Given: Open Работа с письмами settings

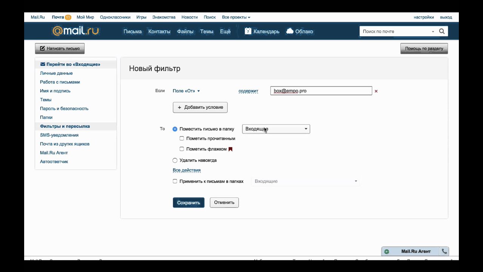Looking at the screenshot, I should 60,82.
